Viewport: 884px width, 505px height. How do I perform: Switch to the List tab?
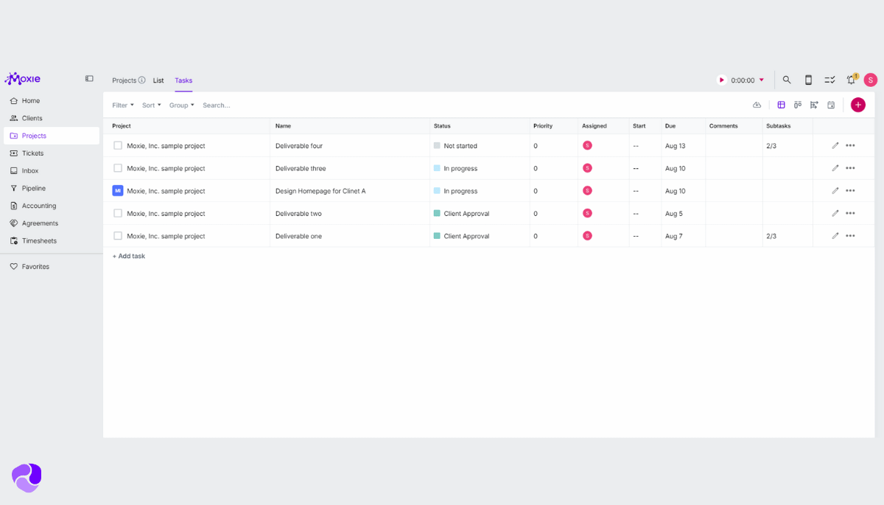158,80
